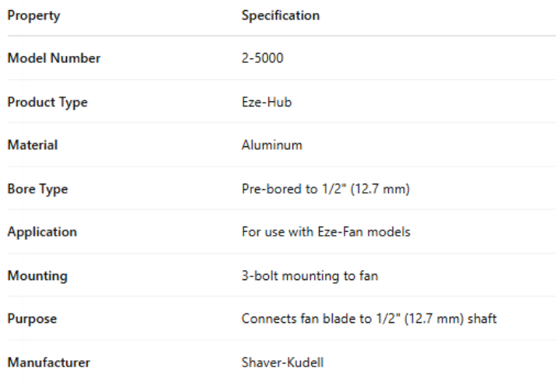
Task: Select the Manufacturer property label
Action: pos(49,363)
